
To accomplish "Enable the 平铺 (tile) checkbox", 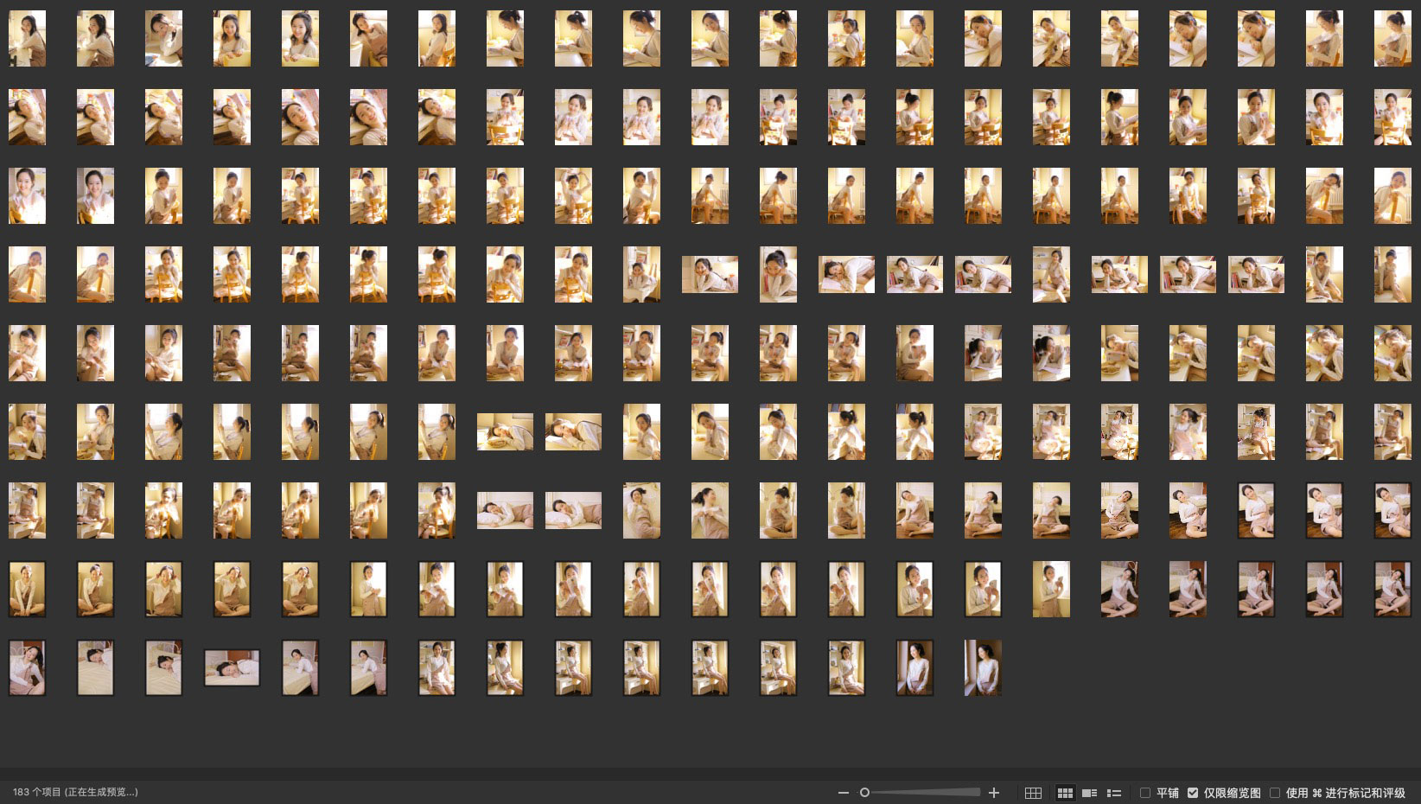I will coord(1145,793).
